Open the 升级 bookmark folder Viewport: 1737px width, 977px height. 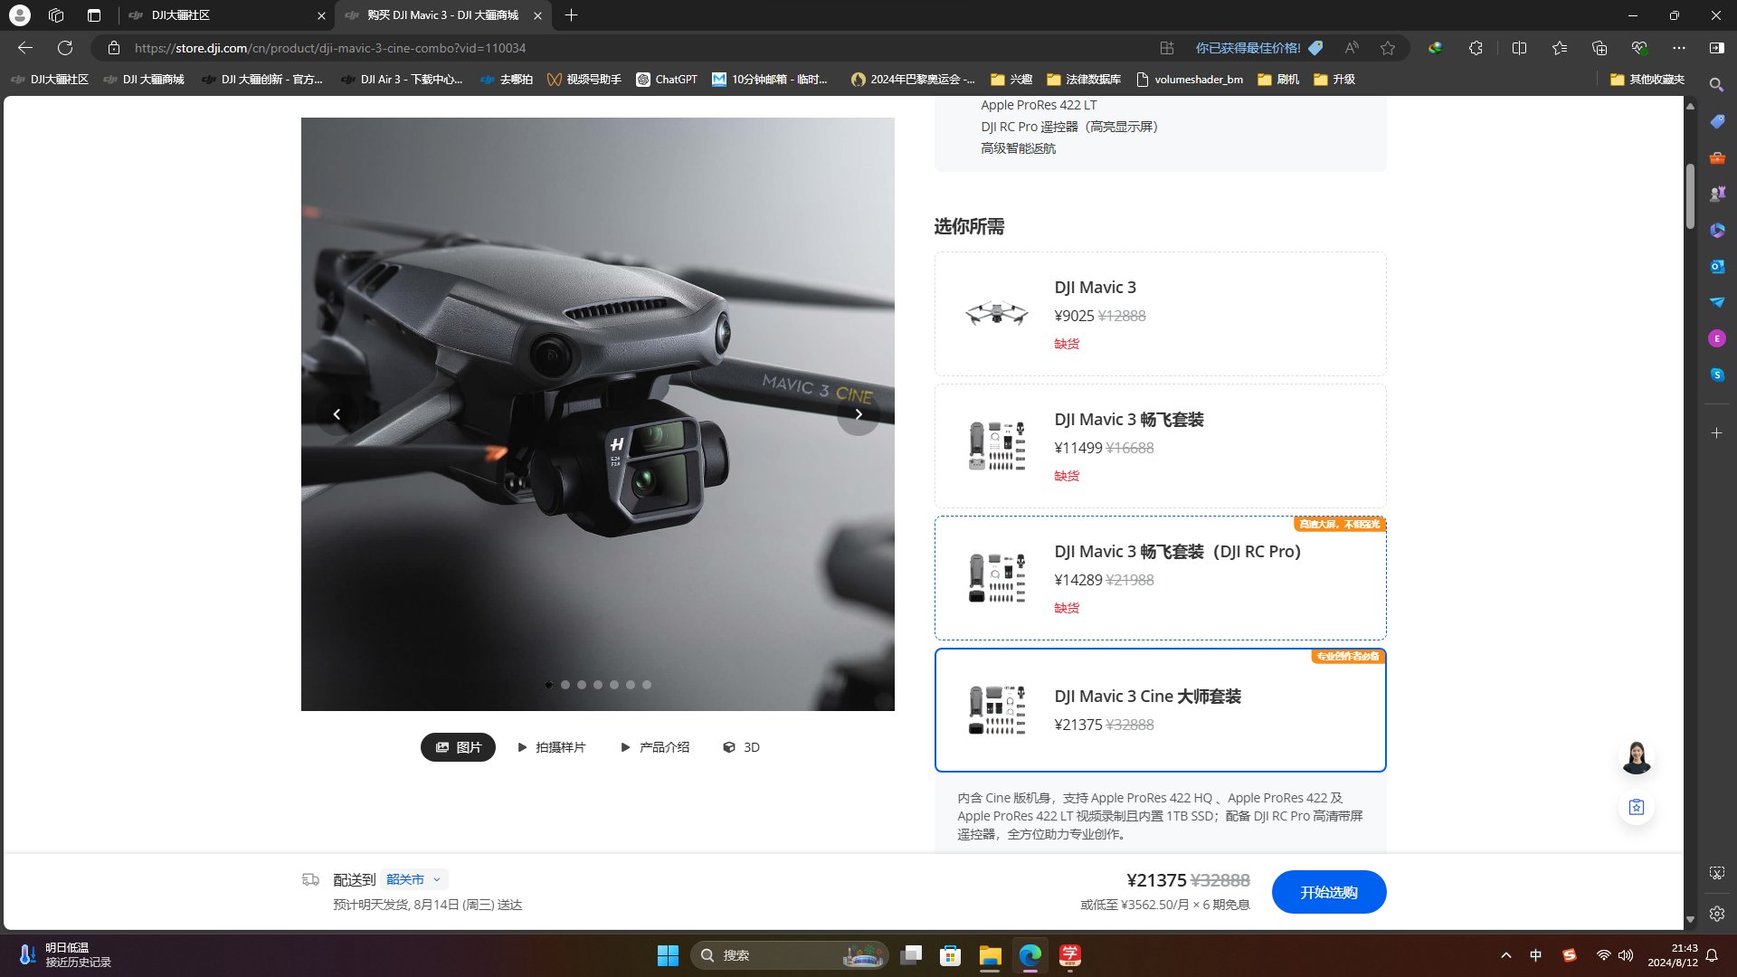coord(1334,80)
